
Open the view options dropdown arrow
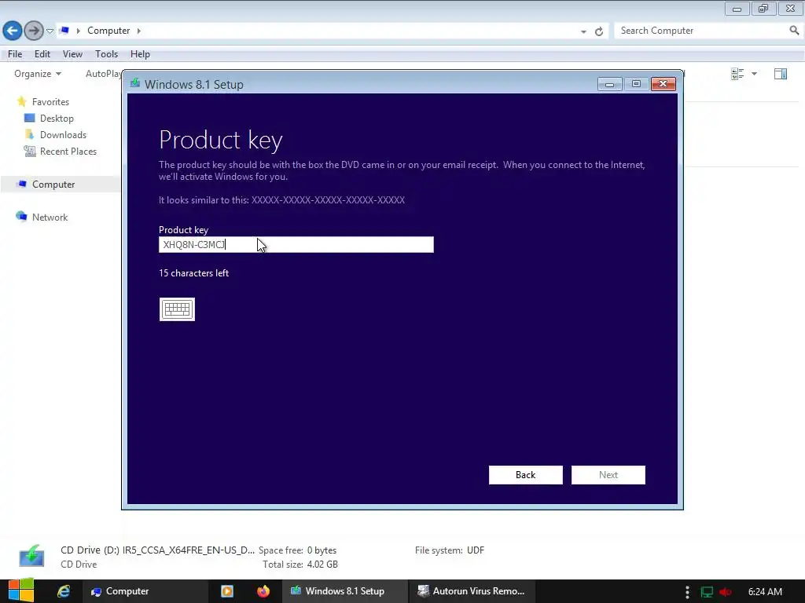(x=754, y=74)
